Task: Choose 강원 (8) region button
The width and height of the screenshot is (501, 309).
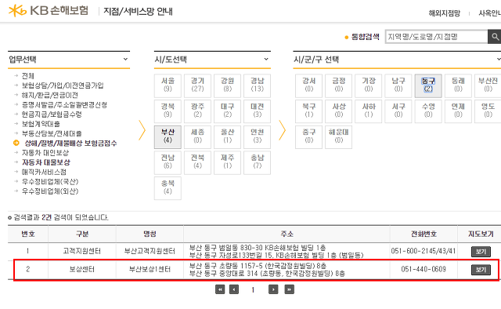Action: [x=227, y=85]
